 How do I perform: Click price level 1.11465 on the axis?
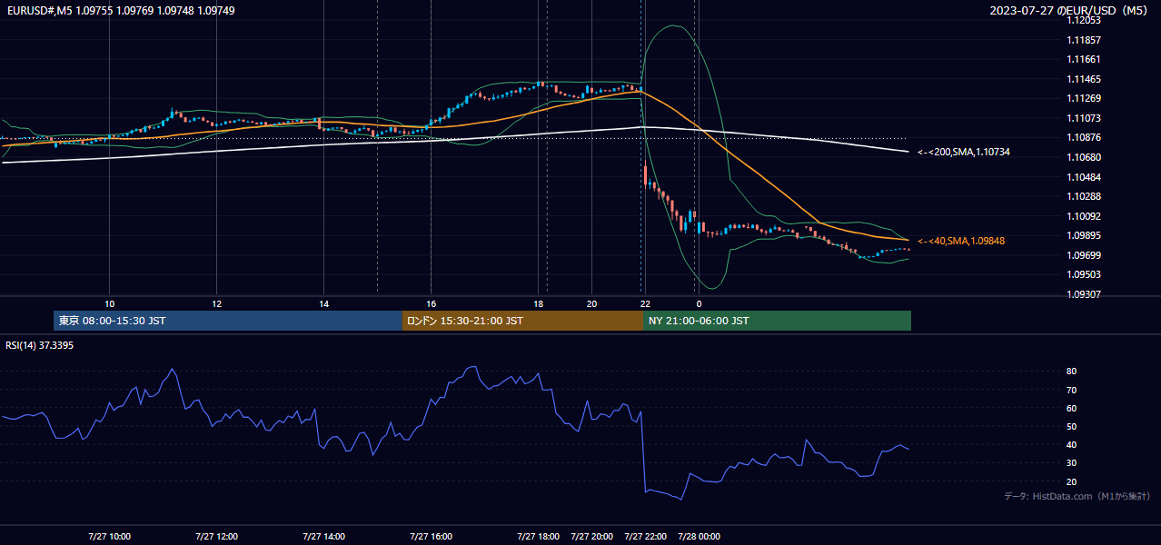tap(1085, 79)
